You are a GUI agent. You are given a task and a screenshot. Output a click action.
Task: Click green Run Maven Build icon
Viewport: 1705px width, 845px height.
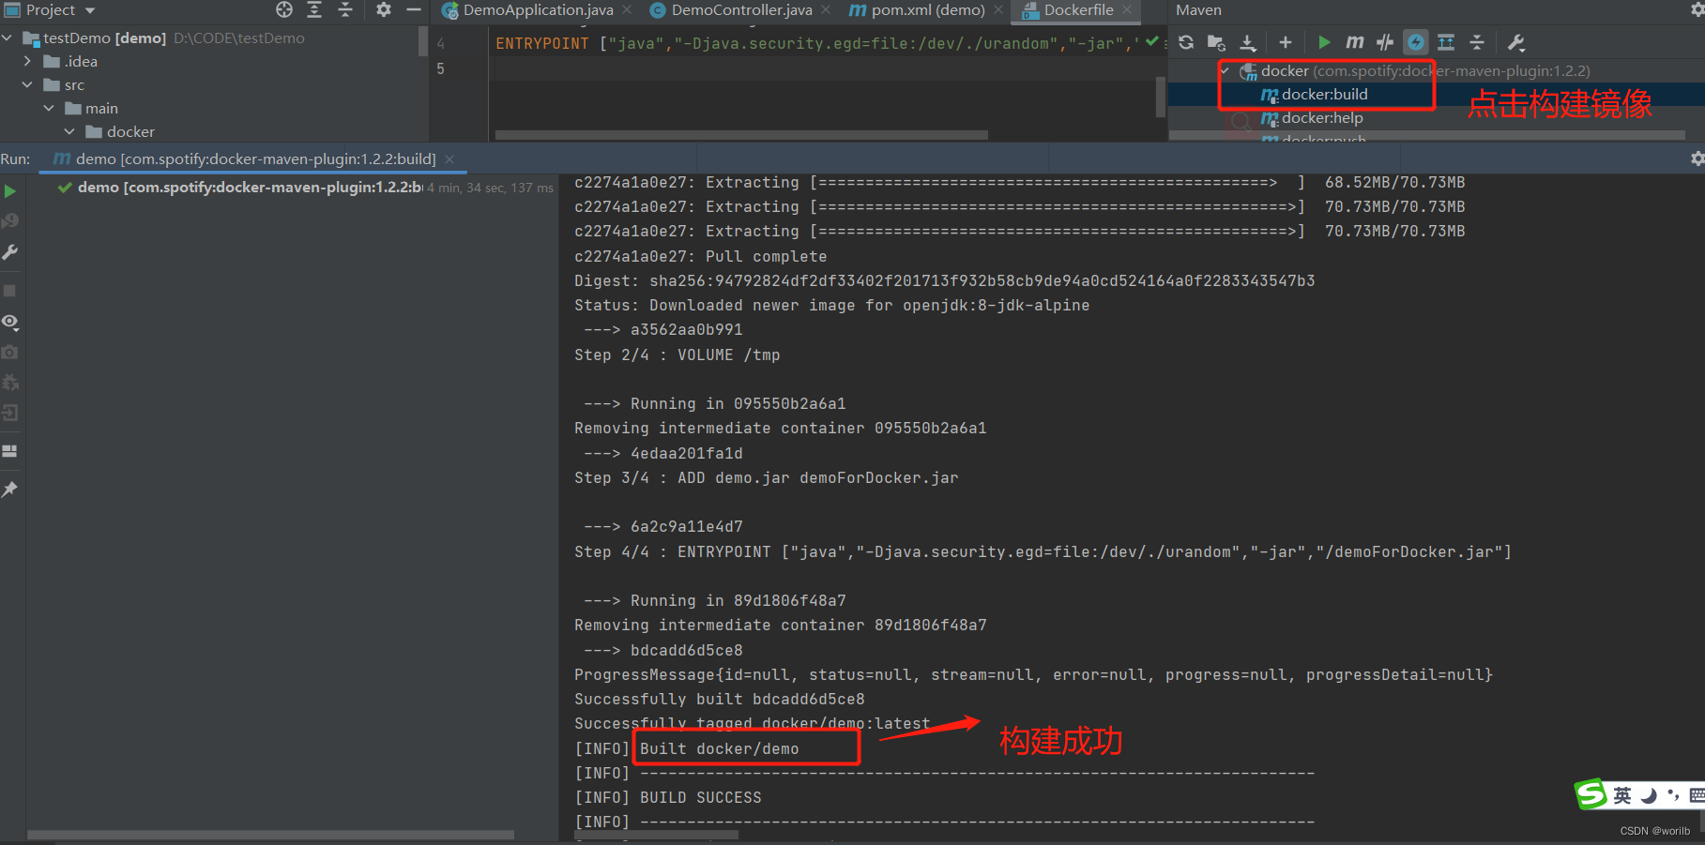(x=1324, y=42)
